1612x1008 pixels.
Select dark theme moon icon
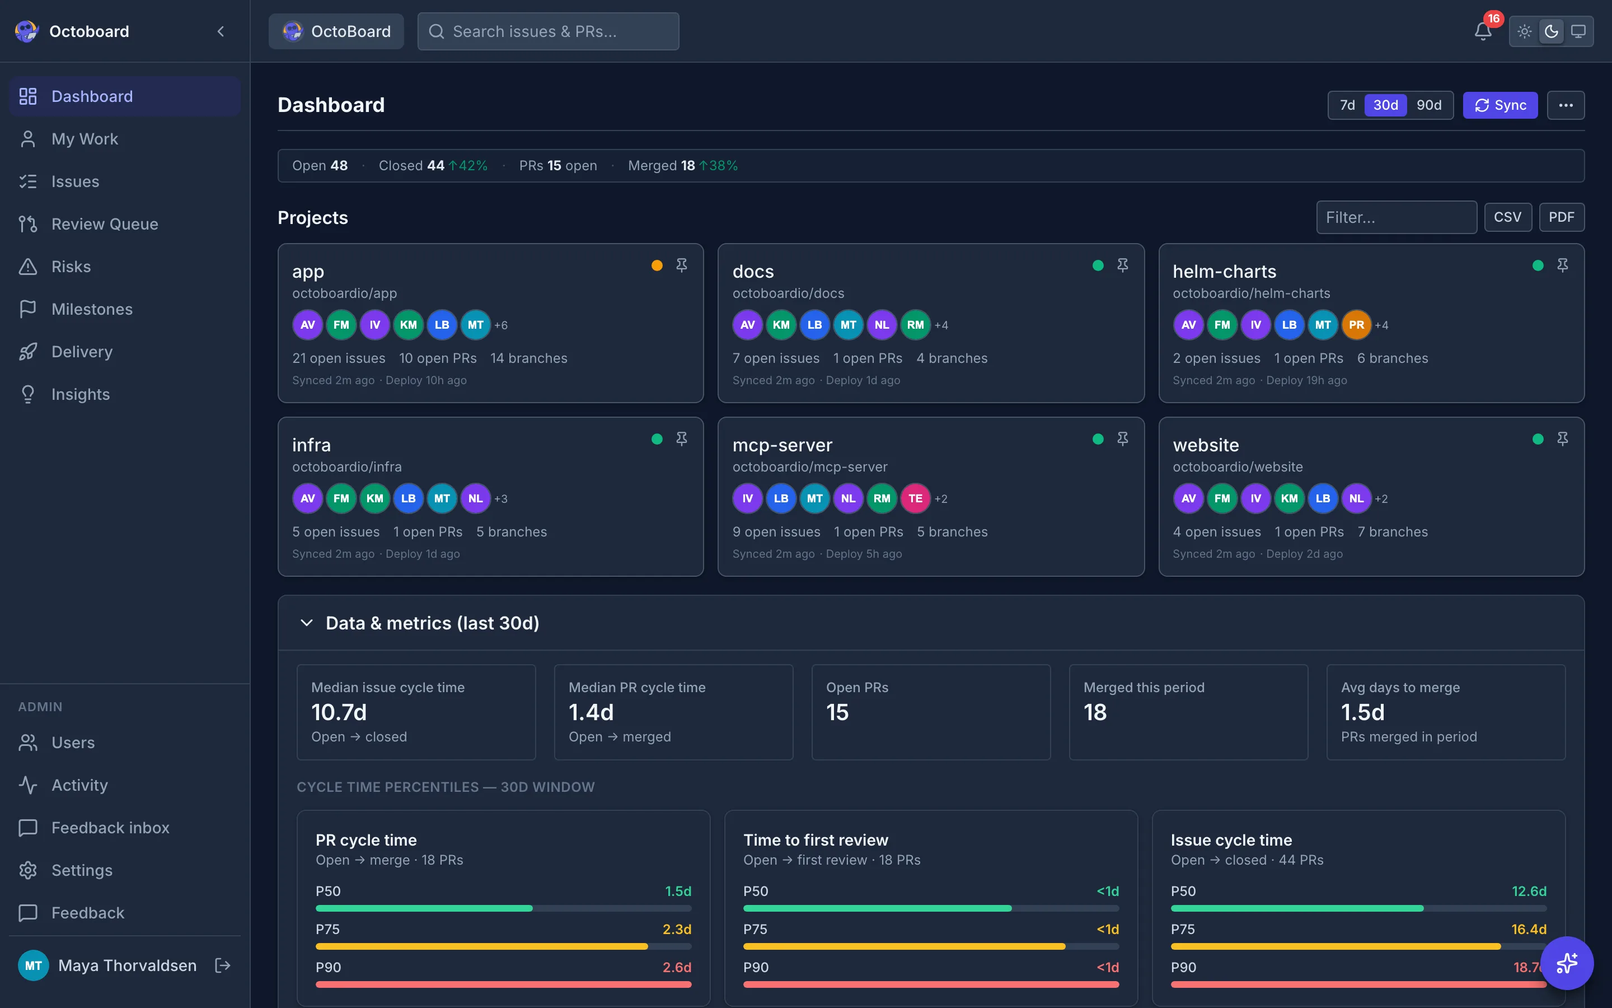(x=1551, y=31)
